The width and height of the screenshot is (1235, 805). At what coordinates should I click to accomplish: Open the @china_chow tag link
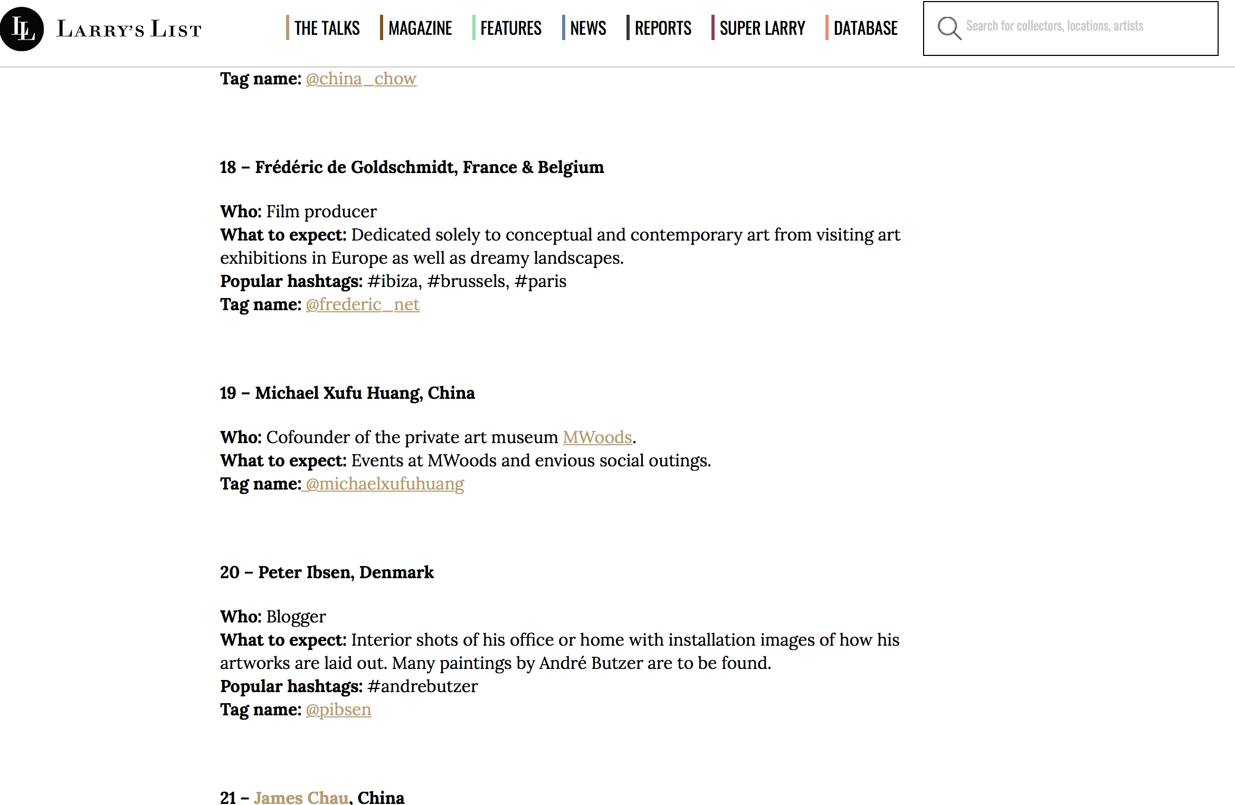pyautogui.click(x=361, y=79)
